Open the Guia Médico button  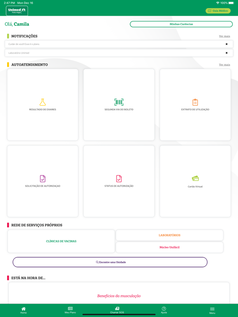(x=218, y=11)
